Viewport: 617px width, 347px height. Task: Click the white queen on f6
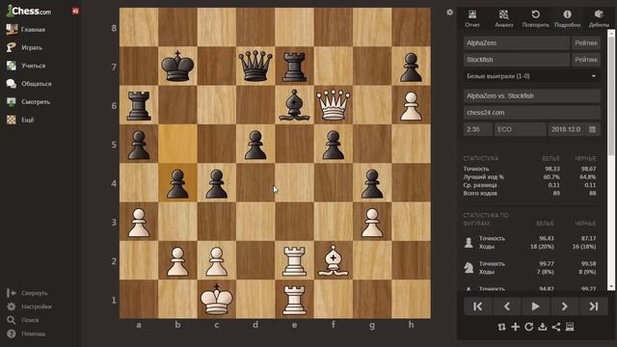(334, 105)
